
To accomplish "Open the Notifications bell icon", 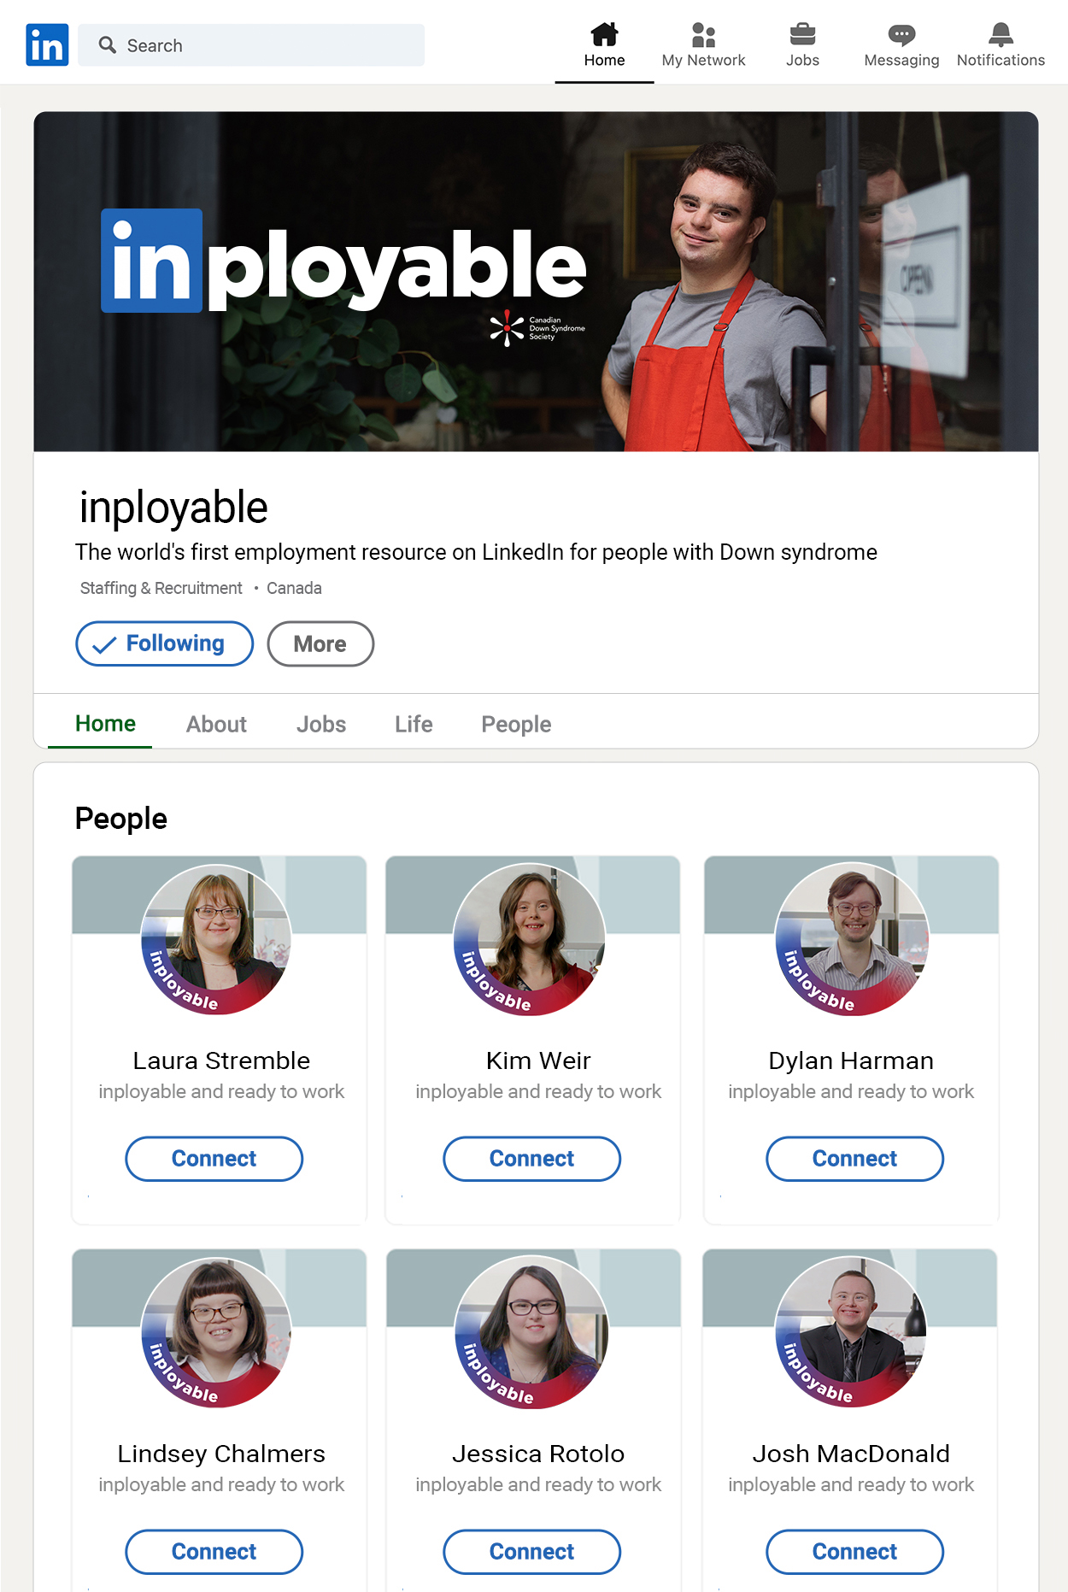I will point(1001,34).
